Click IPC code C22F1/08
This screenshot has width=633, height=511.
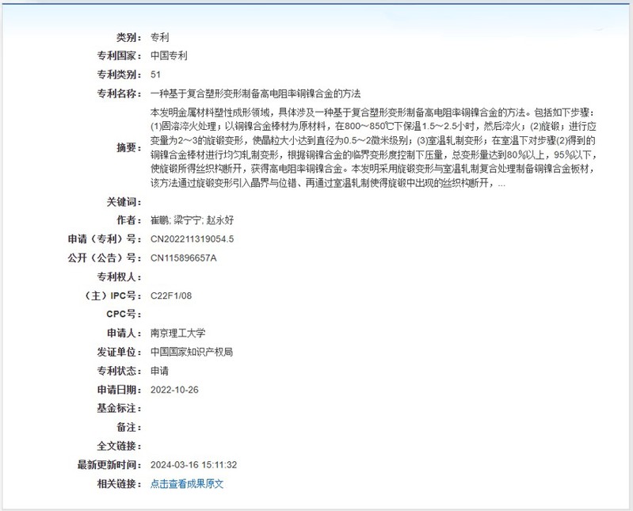(171, 296)
